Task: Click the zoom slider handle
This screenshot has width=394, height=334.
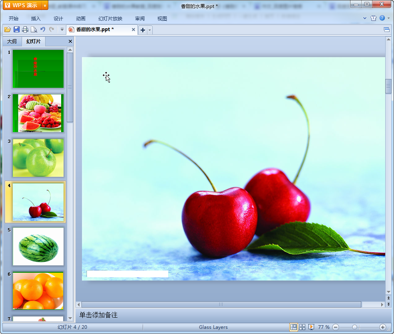Action: [354, 327]
